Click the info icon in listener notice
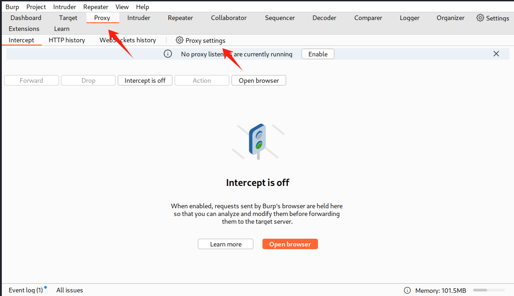The height and width of the screenshot is (296, 514). tap(168, 54)
